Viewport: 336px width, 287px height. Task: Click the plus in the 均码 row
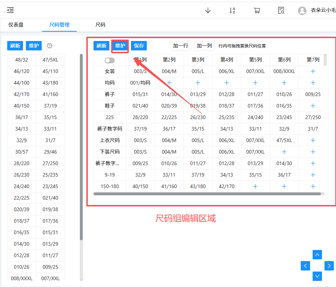[169, 83]
